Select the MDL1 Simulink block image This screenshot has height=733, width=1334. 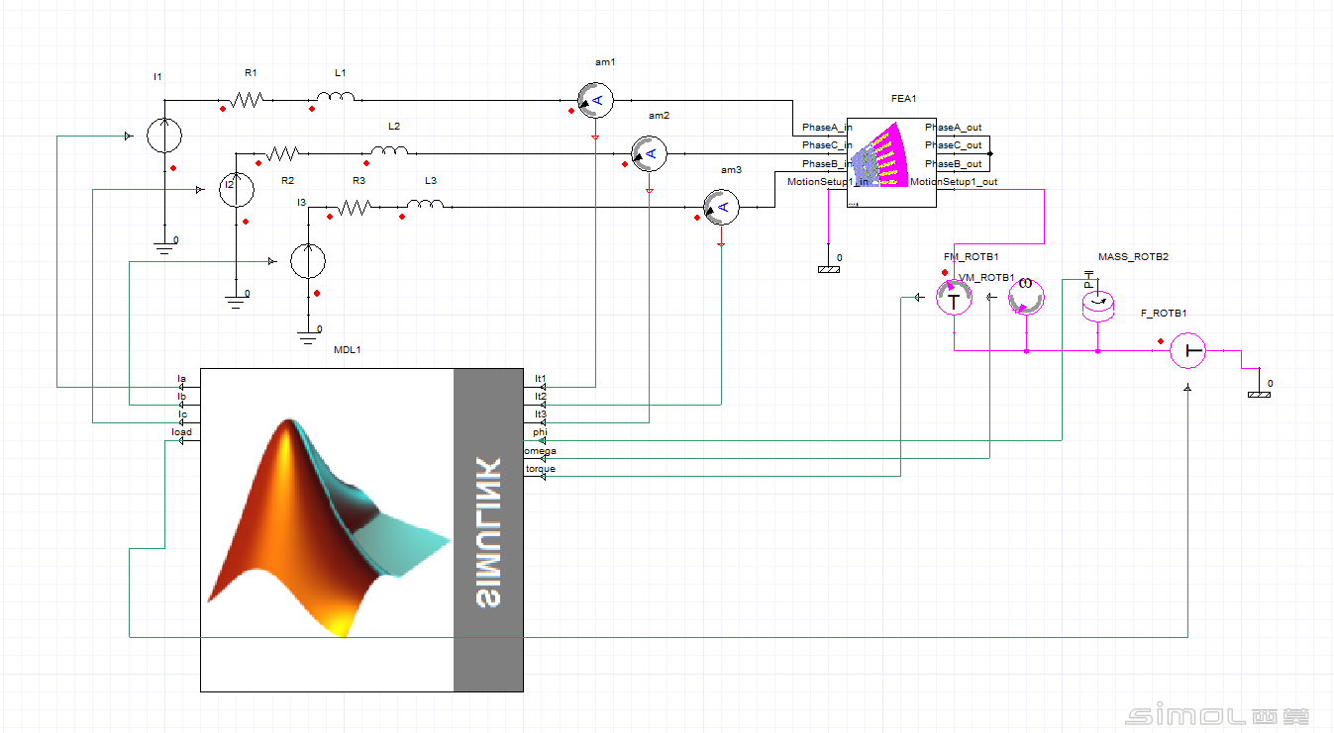tap(361, 529)
